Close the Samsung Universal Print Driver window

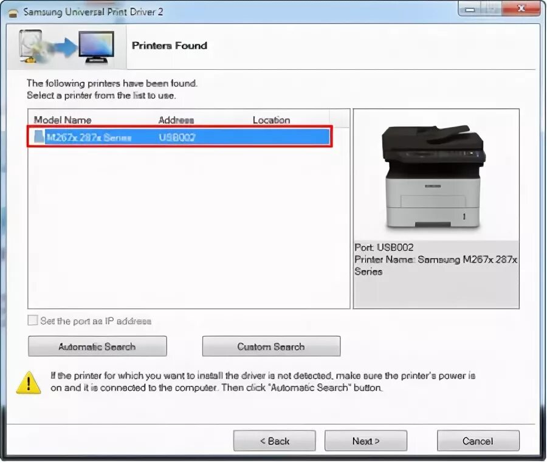[521, 9]
